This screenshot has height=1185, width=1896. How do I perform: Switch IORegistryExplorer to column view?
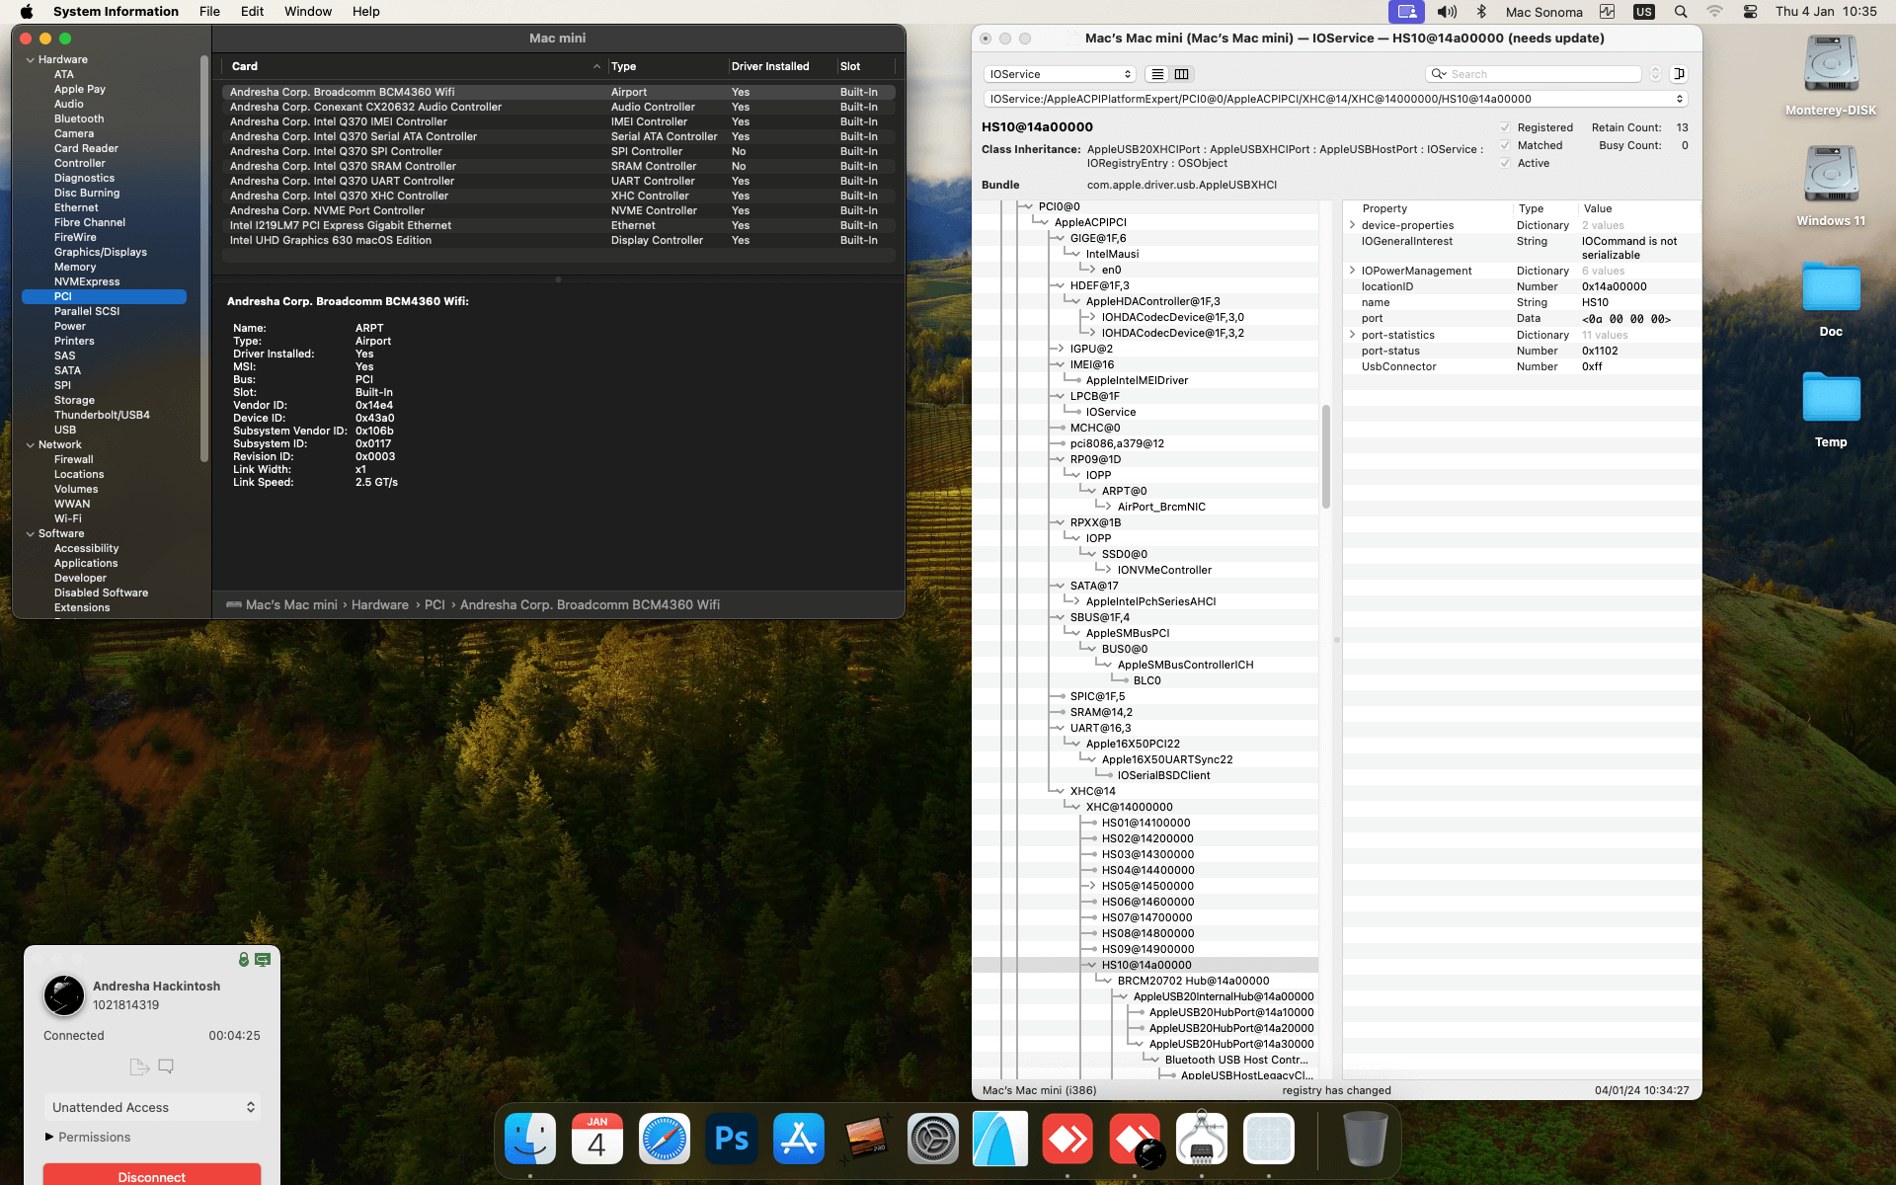tap(1181, 74)
